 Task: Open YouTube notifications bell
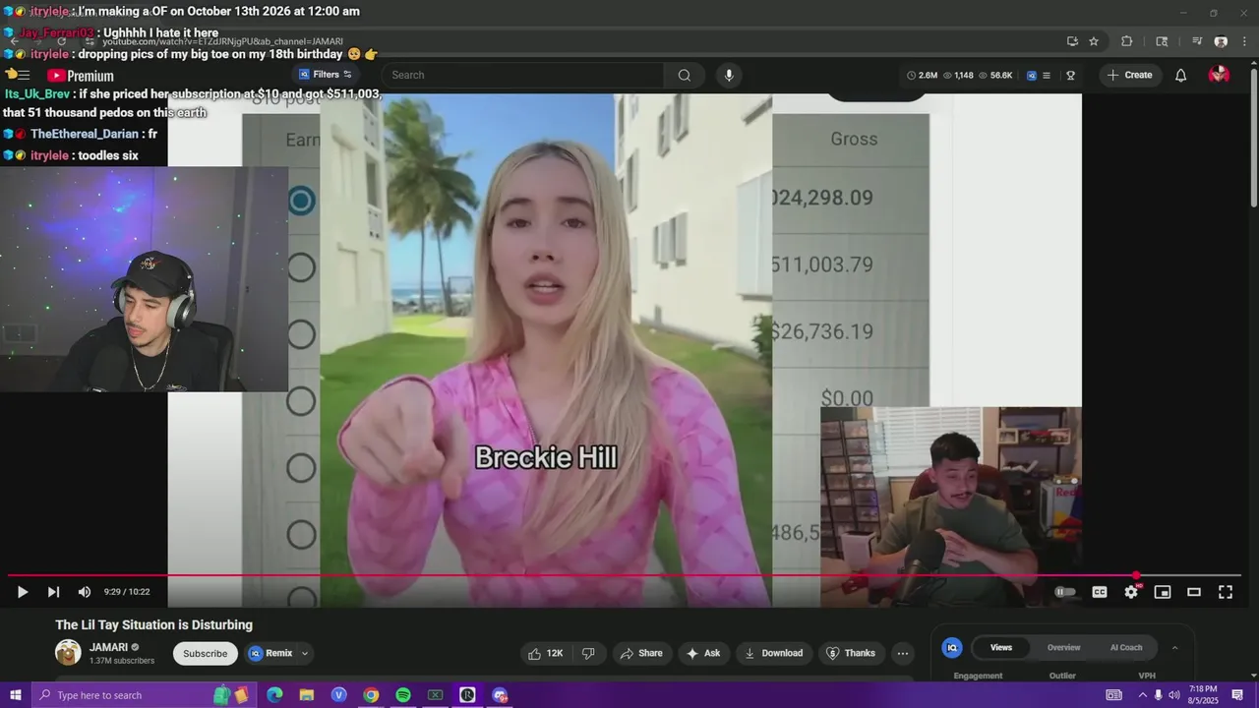1181,75
